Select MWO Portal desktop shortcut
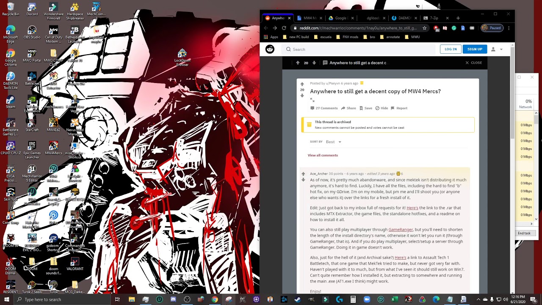Image resolution: width=542 pixels, height=305 pixels. click(32, 56)
